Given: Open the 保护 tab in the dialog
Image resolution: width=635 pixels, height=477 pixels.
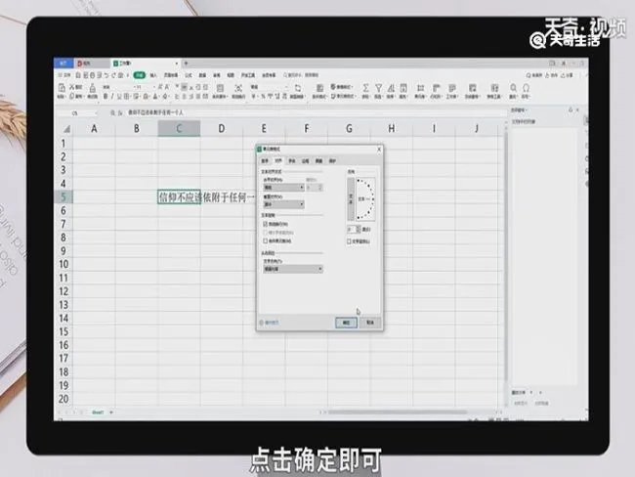Looking at the screenshot, I should click(x=332, y=161).
